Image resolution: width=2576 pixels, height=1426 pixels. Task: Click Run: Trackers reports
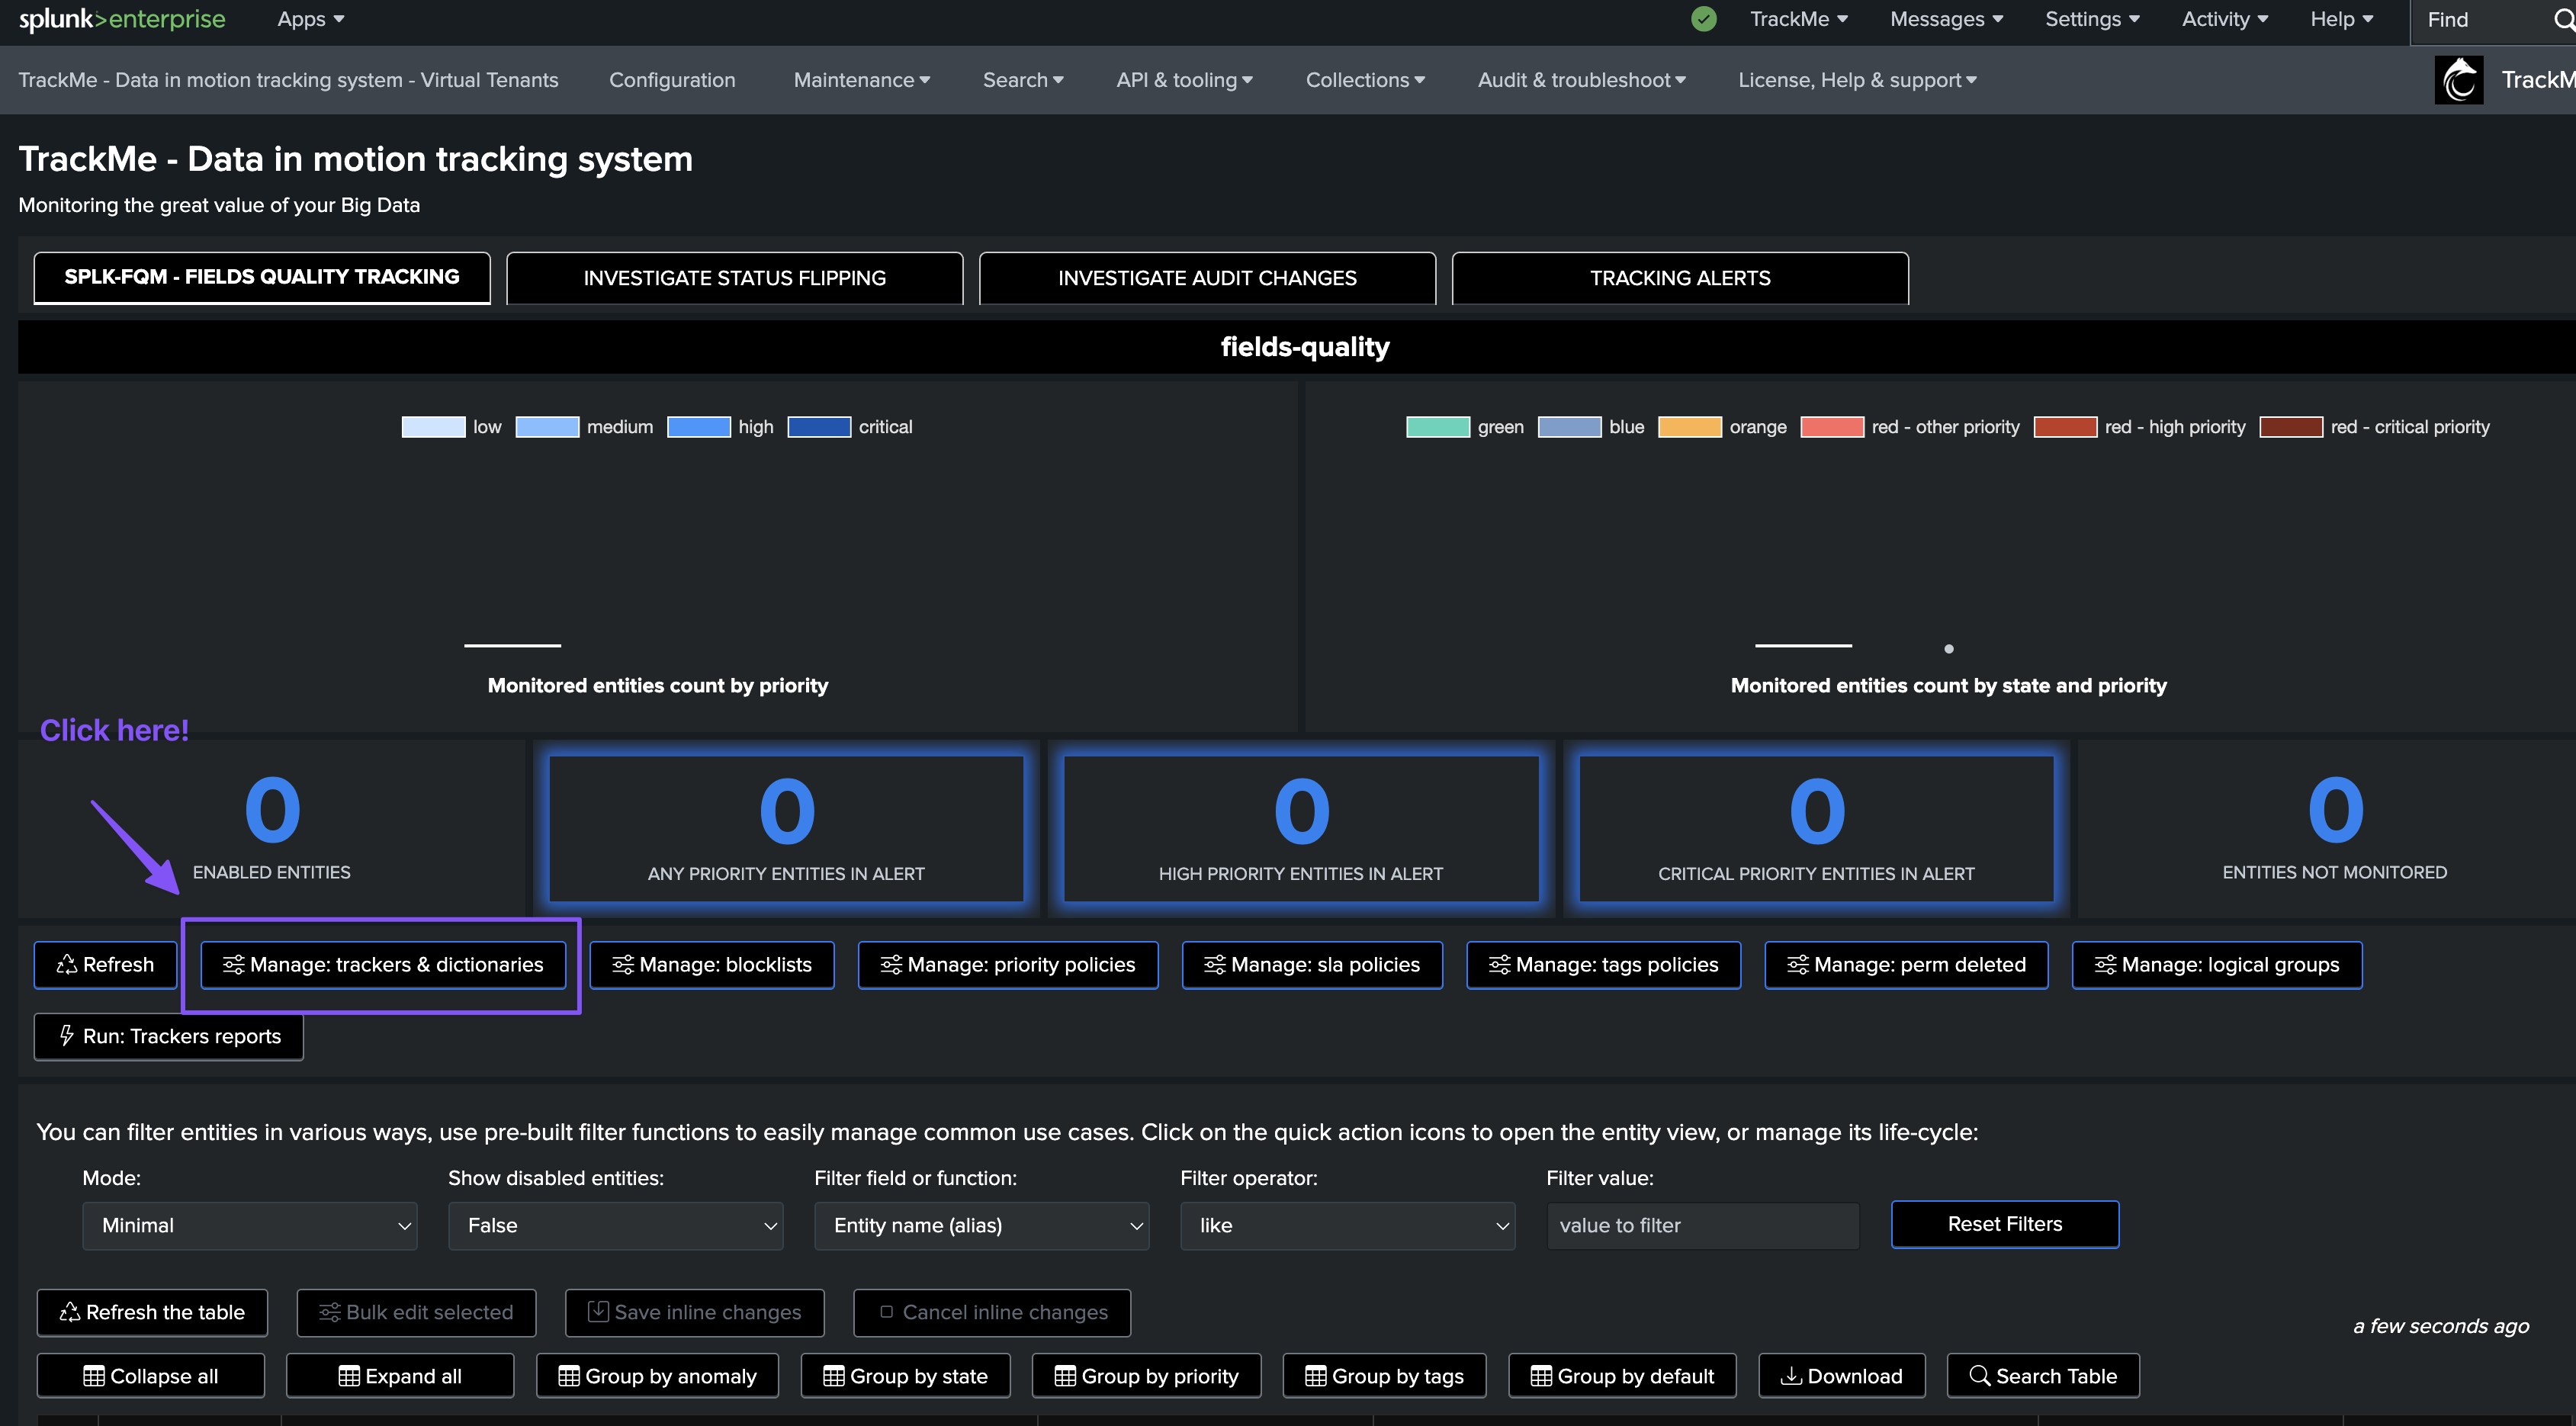169,1036
